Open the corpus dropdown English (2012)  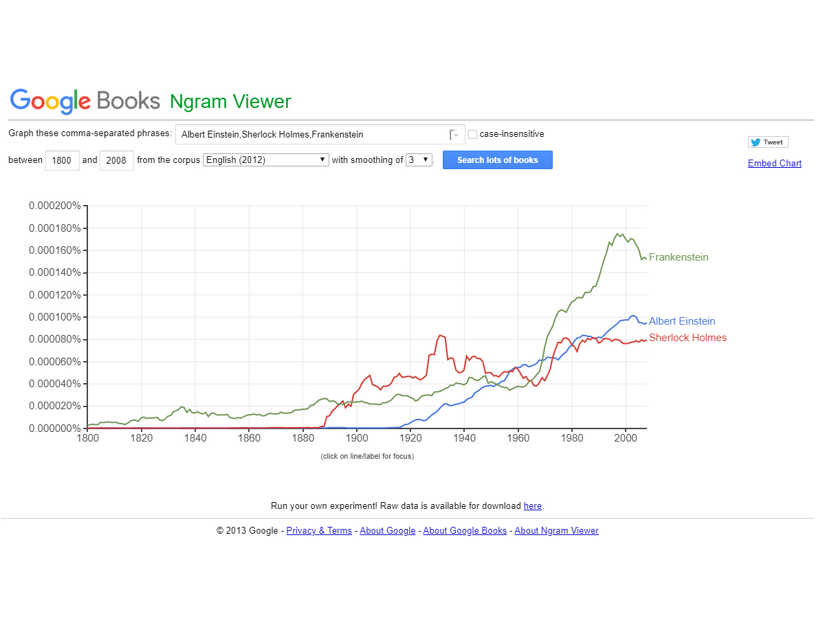click(265, 160)
